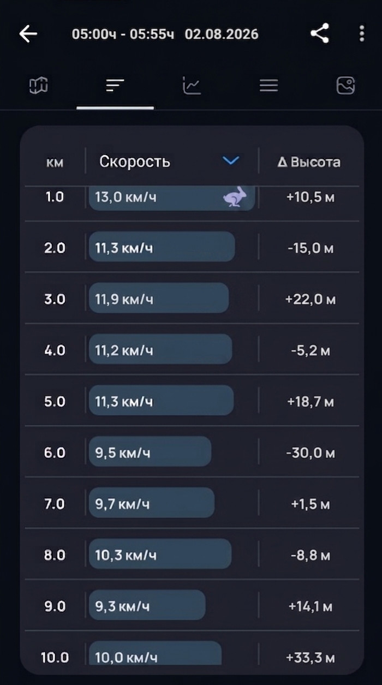Open the three-dot overflow menu
382x685 pixels.
point(362,34)
